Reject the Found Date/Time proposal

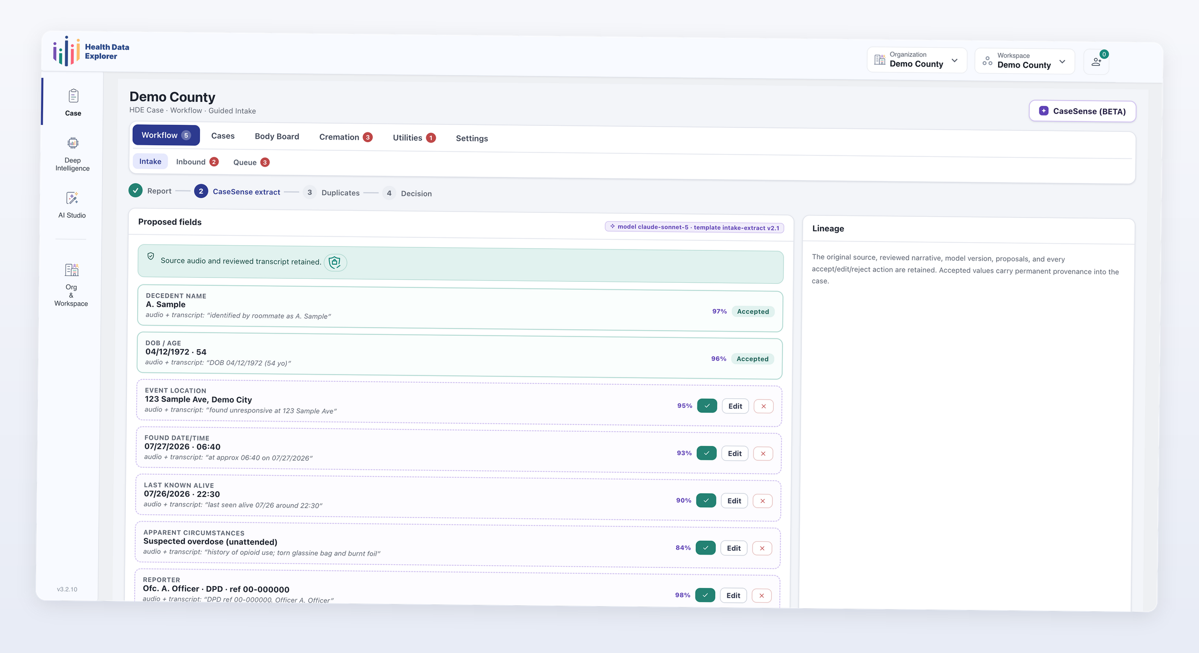coord(763,454)
